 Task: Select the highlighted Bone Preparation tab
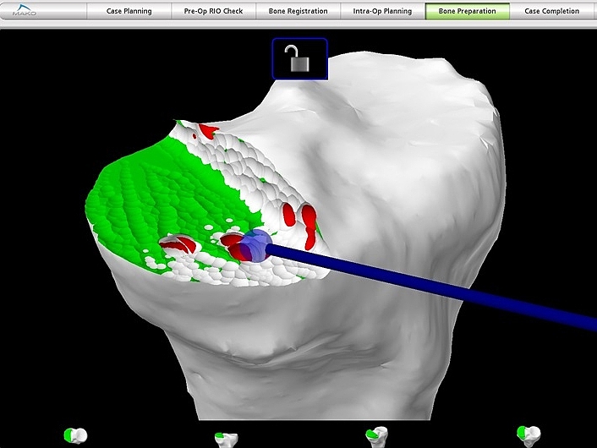pos(467,12)
